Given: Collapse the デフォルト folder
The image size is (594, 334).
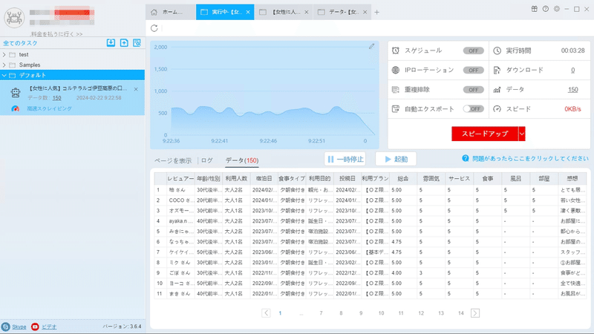Looking at the screenshot, I should (4, 76).
